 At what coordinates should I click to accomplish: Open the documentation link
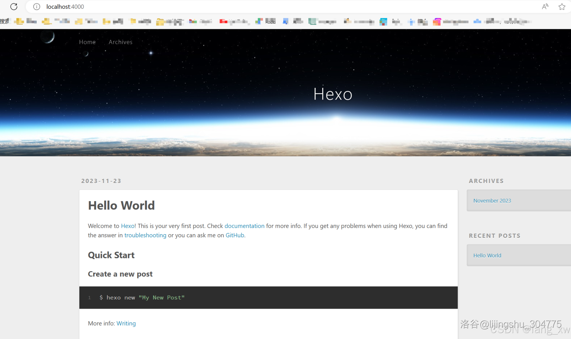(244, 226)
